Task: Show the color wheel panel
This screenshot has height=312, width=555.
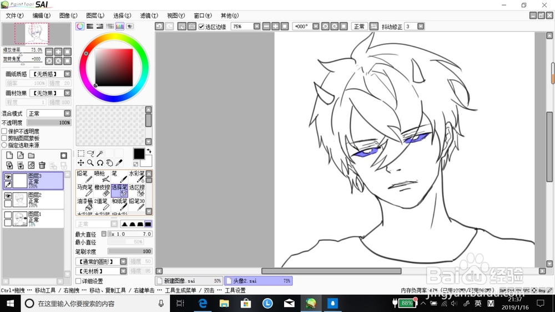Action: click(x=80, y=26)
